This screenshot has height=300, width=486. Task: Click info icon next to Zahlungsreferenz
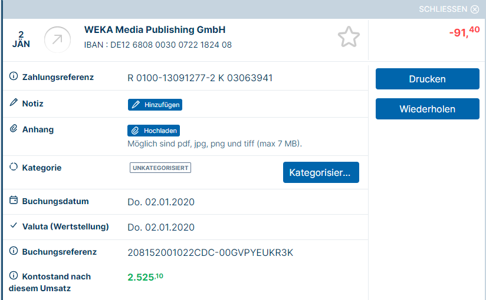click(x=14, y=76)
